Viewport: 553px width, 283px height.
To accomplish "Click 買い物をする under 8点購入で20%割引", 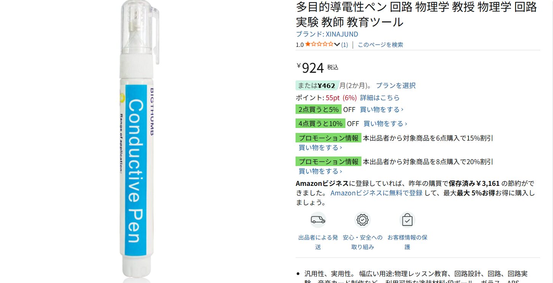I will (320, 171).
